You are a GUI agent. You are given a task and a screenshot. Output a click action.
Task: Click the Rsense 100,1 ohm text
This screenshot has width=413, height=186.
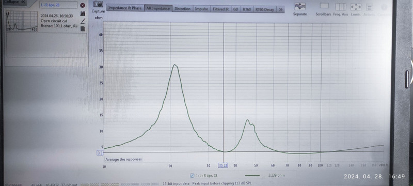coord(59,26)
